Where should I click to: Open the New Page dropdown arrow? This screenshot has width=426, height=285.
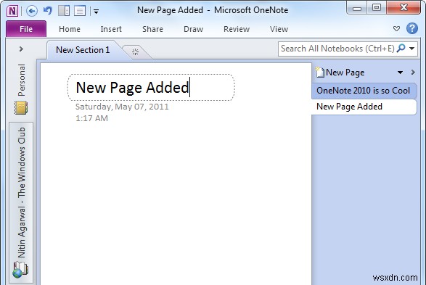pos(400,73)
